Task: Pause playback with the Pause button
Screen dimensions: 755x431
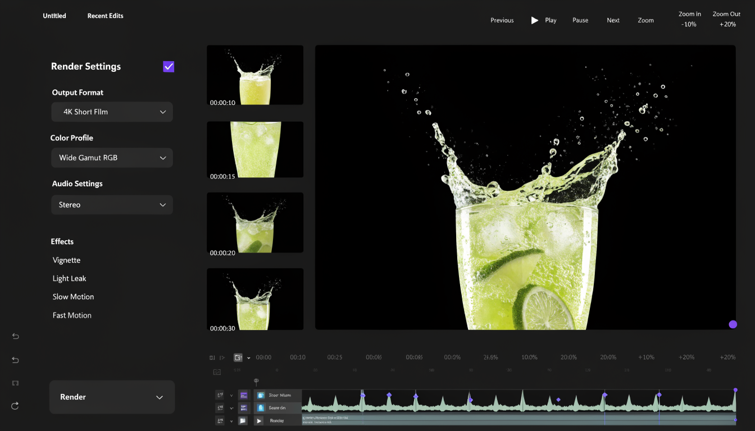Action: pyautogui.click(x=580, y=20)
